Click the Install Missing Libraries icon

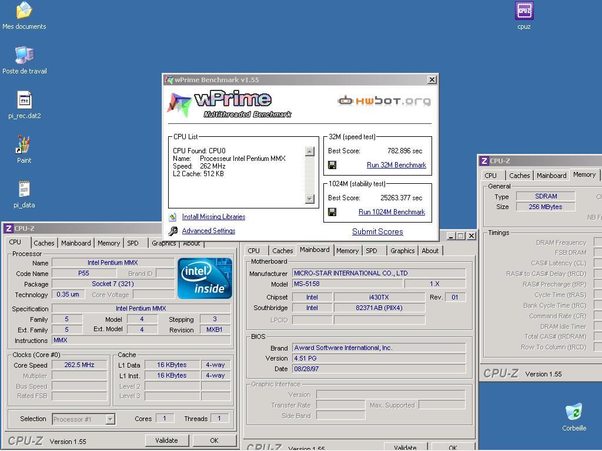pos(173,217)
